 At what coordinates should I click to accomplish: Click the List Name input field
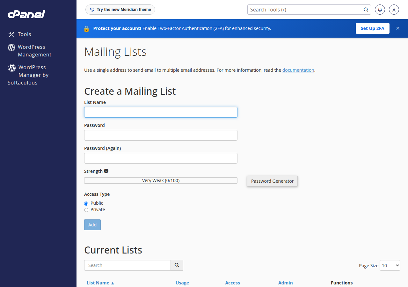pos(161,112)
